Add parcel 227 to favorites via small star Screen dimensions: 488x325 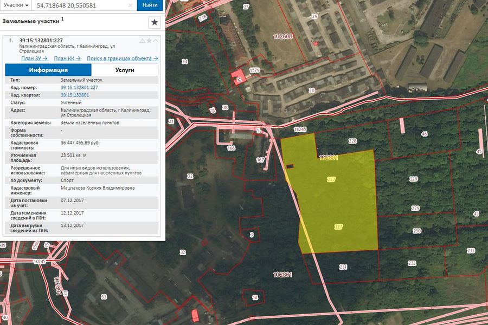point(149,41)
